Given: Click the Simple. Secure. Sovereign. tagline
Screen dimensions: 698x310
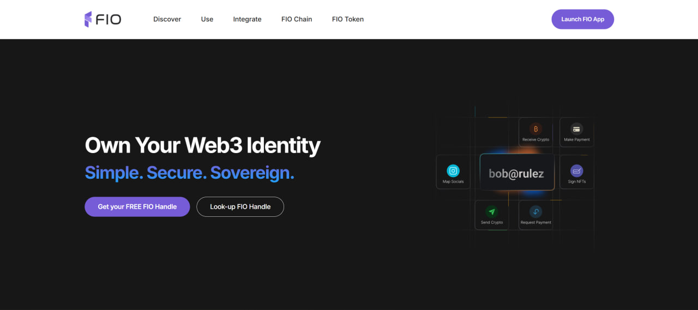Looking at the screenshot, I should (189, 173).
